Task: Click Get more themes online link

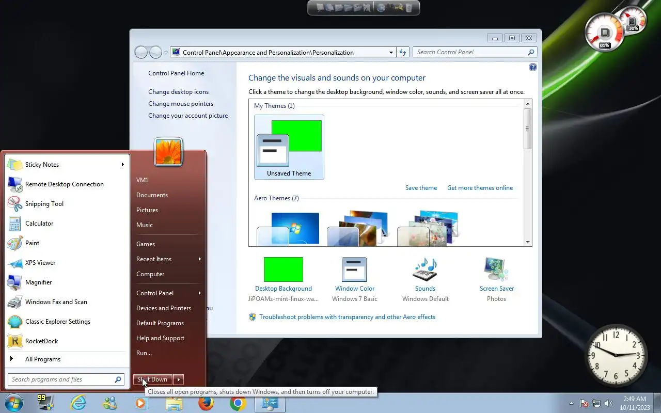Action: pyautogui.click(x=480, y=188)
